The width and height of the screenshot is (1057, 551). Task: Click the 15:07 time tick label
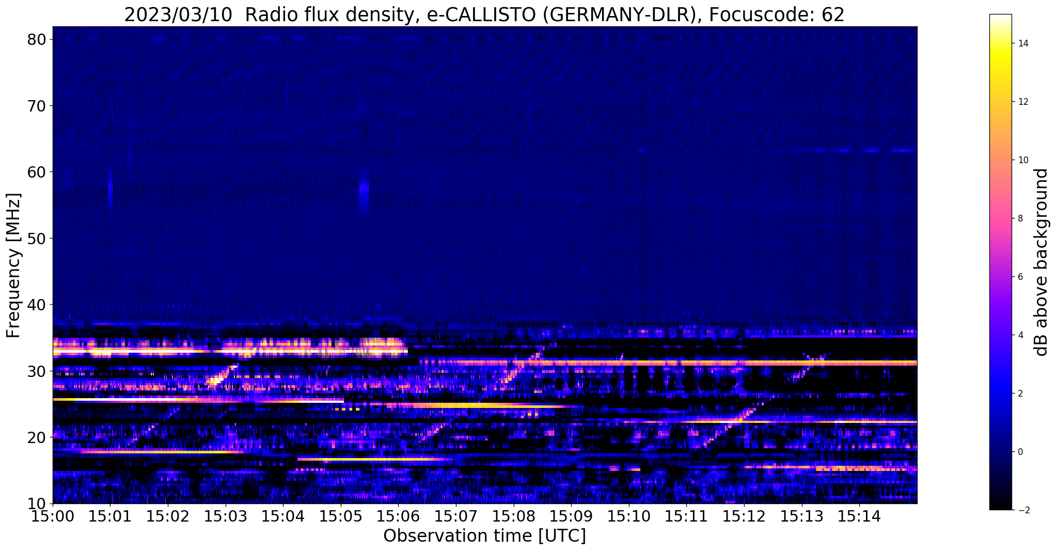[456, 516]
